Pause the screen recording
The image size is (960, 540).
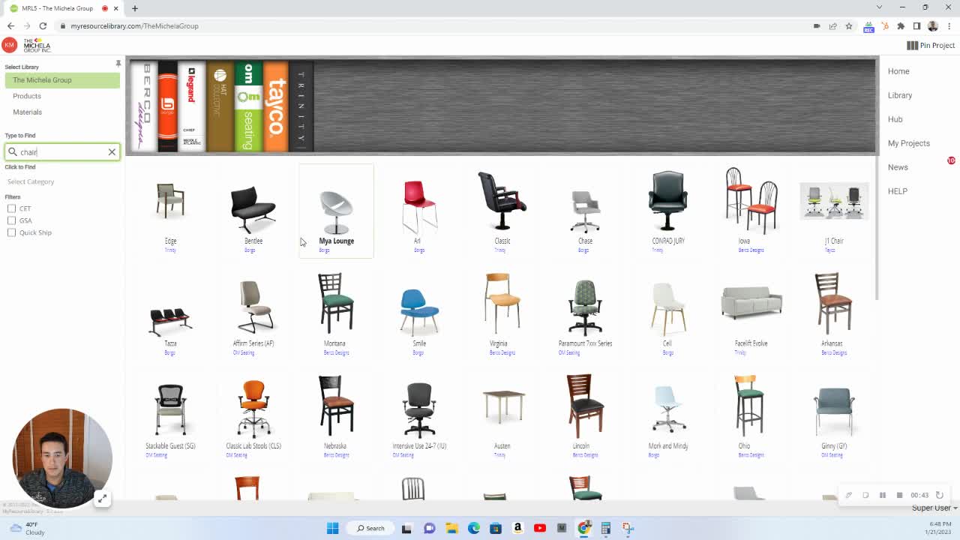click(883, 495)
